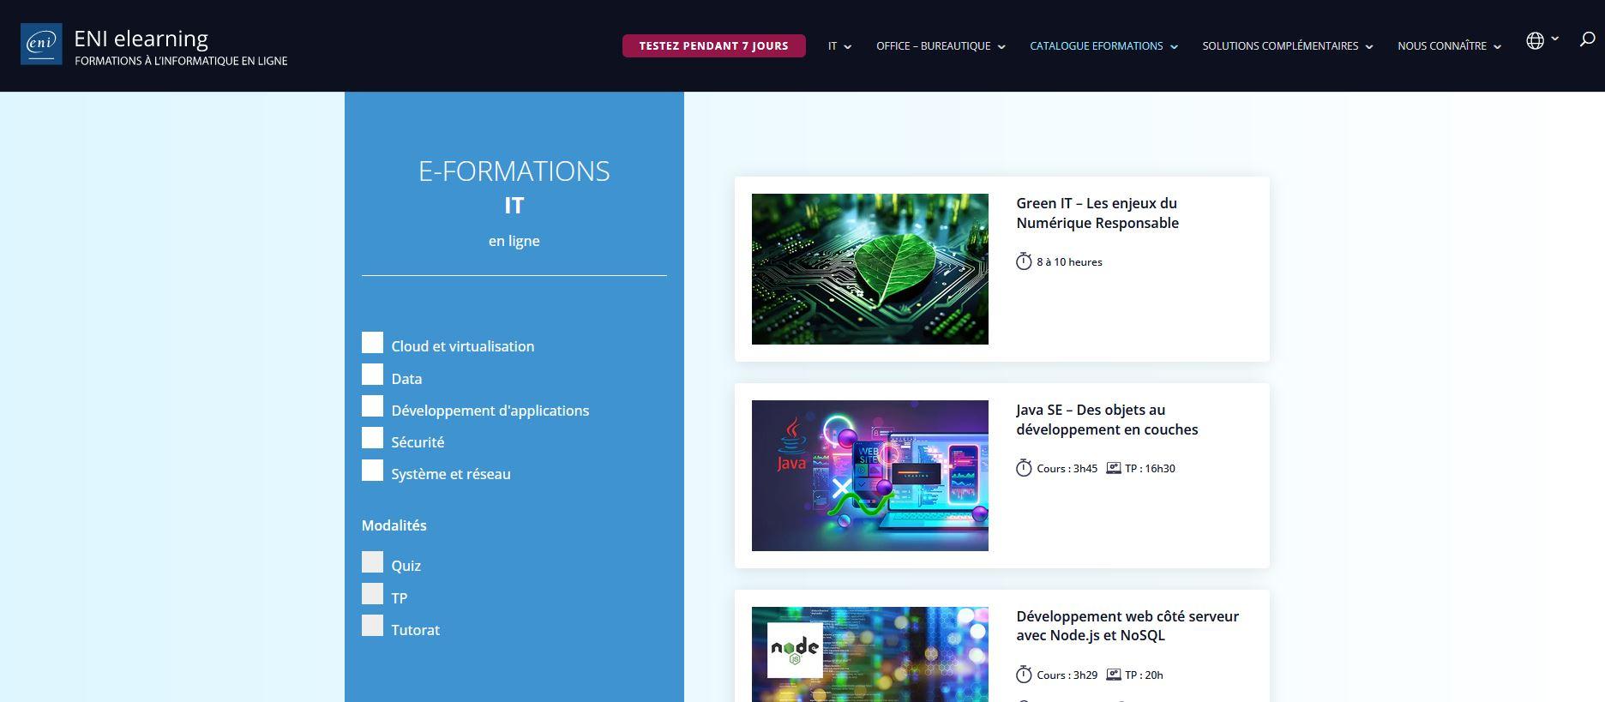This screenshot has width=1605, height=702.
Task: Open the NOUS CONNAÎTRE menu
Action: coord(1442,46)
